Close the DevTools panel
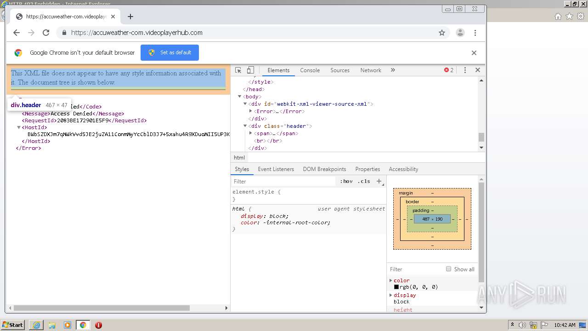The width and height of the screenshot is (588, 331). tap(478, 70)
